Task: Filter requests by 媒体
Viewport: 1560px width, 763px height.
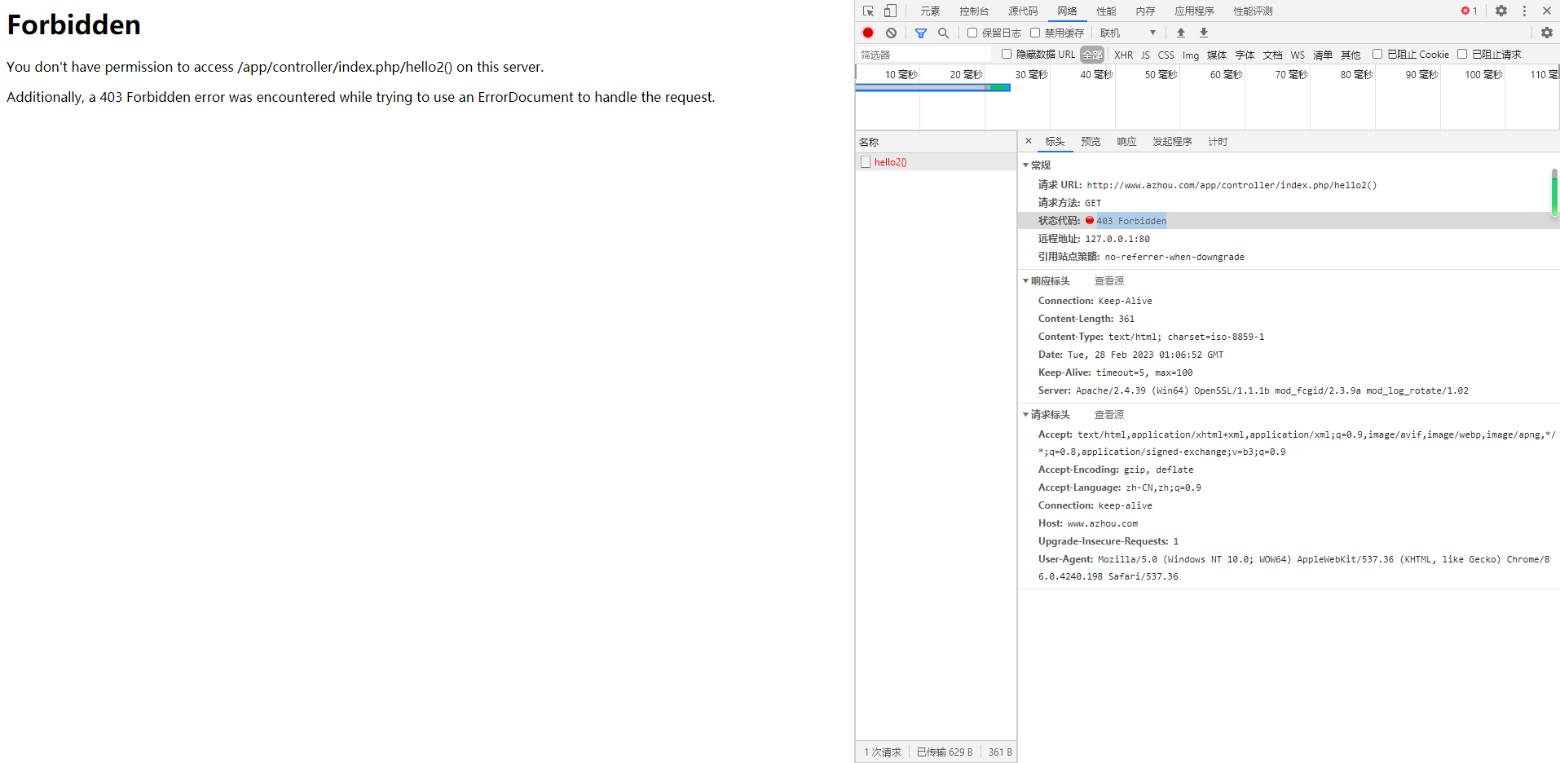Action: [x=1217, y=55]
